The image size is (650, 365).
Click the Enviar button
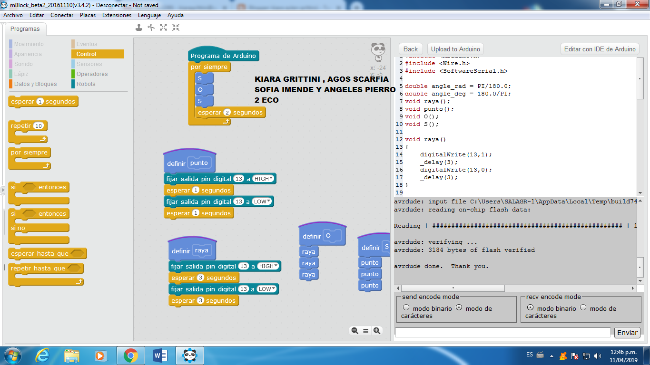[627, 333]
